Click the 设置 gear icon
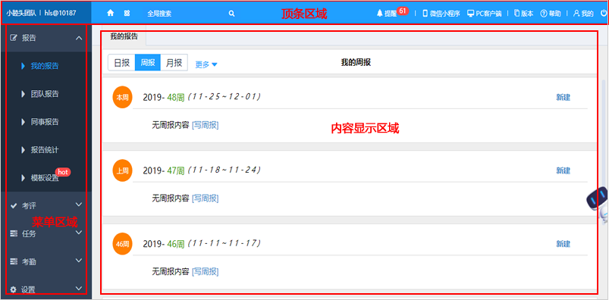The image size is (609, 300). coord(14,289)
